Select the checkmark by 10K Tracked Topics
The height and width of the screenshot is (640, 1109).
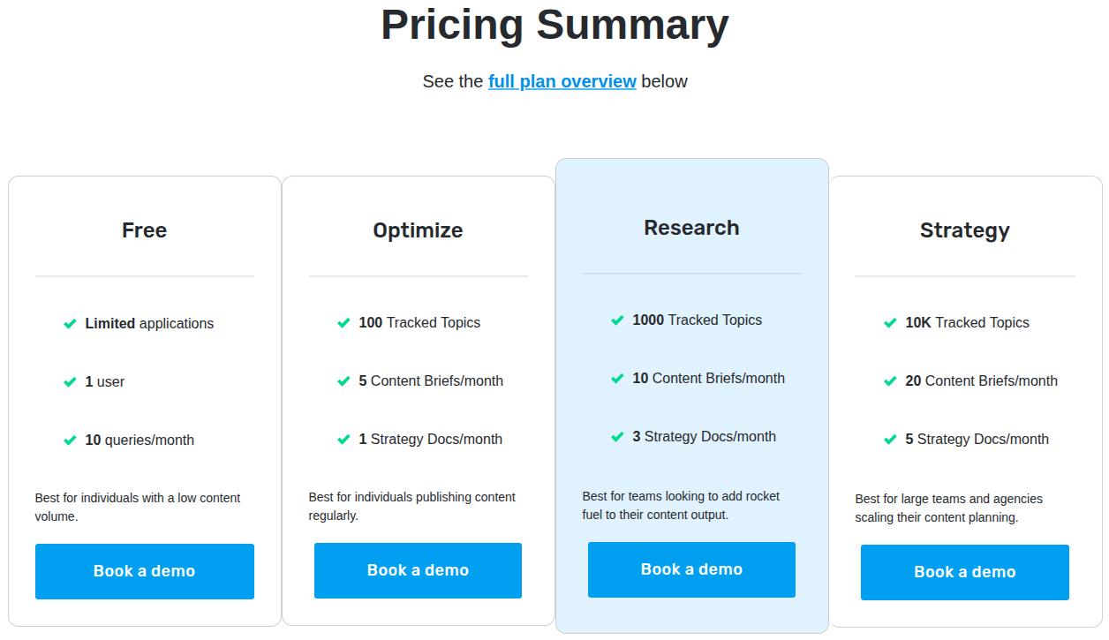click(891, 323)
